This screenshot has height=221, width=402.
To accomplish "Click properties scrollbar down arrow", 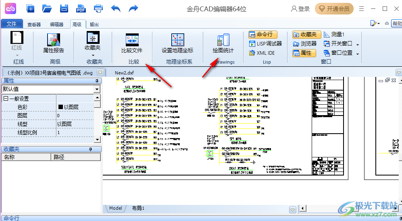I will point(97,140).
